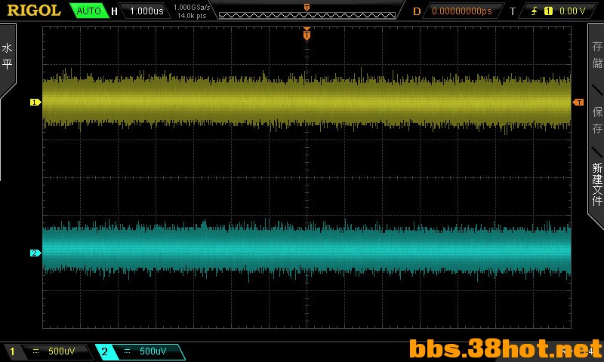Click channel 1 DC coupling icon
The height and width of the screenshot is (362, 604).
(35, 351)
